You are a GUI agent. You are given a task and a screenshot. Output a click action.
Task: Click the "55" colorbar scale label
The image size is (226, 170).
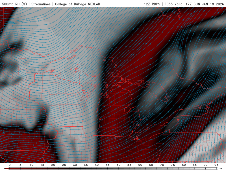click(x=129, y=165)
